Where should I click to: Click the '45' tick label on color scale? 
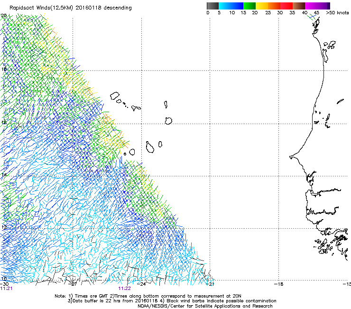pos(316,13)
